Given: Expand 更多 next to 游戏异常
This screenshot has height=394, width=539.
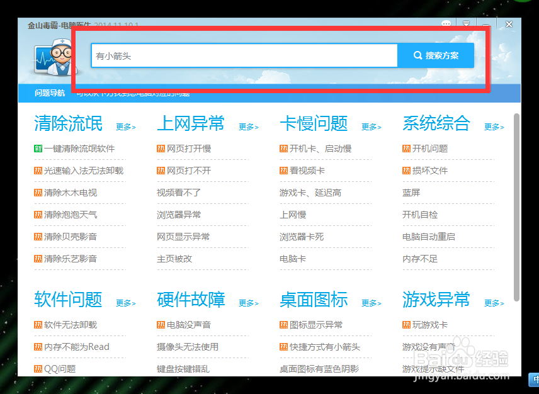Looking at the screenshot, I should tap(494, 303).
